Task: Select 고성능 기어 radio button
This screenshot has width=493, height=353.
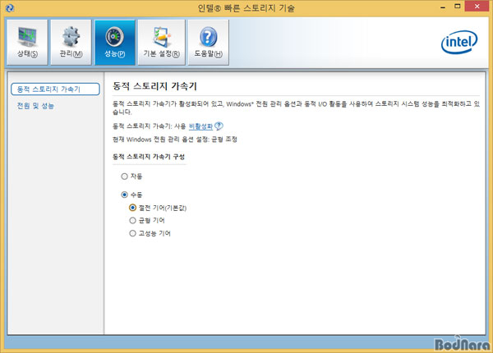Action: pos(132,233)
